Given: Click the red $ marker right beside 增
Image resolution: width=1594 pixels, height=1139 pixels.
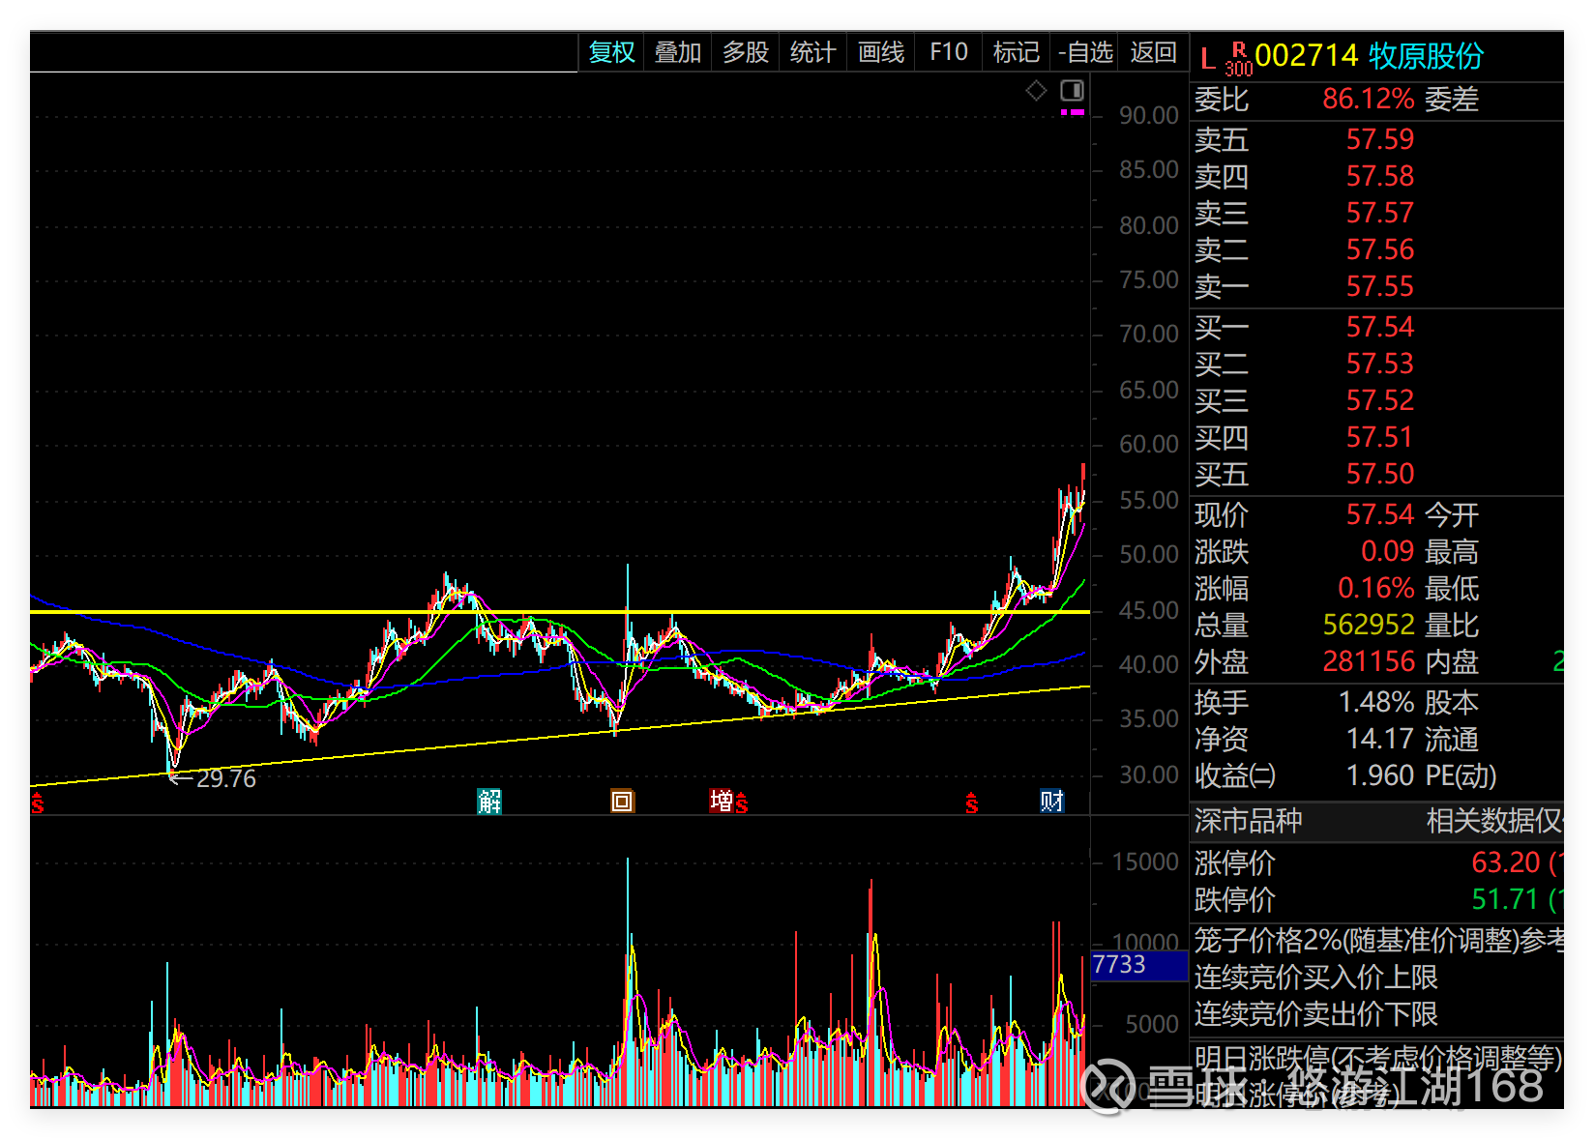Looking at the screenshot, I should (742, 803).
